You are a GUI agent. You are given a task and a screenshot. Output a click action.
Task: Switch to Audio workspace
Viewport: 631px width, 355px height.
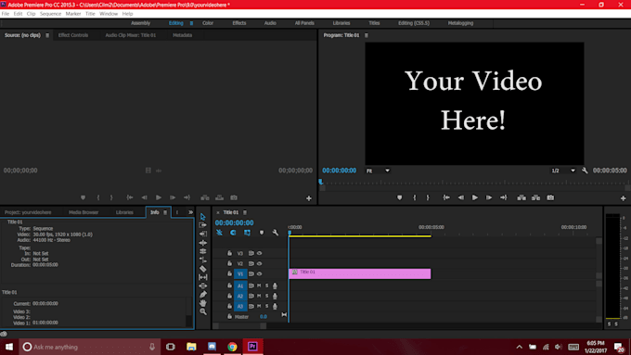tap(270, 23)
